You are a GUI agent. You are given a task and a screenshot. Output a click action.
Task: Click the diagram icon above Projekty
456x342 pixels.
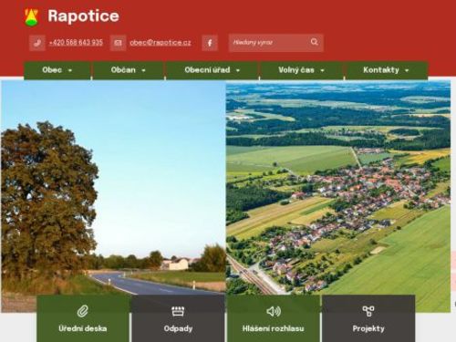click(368, 311)
